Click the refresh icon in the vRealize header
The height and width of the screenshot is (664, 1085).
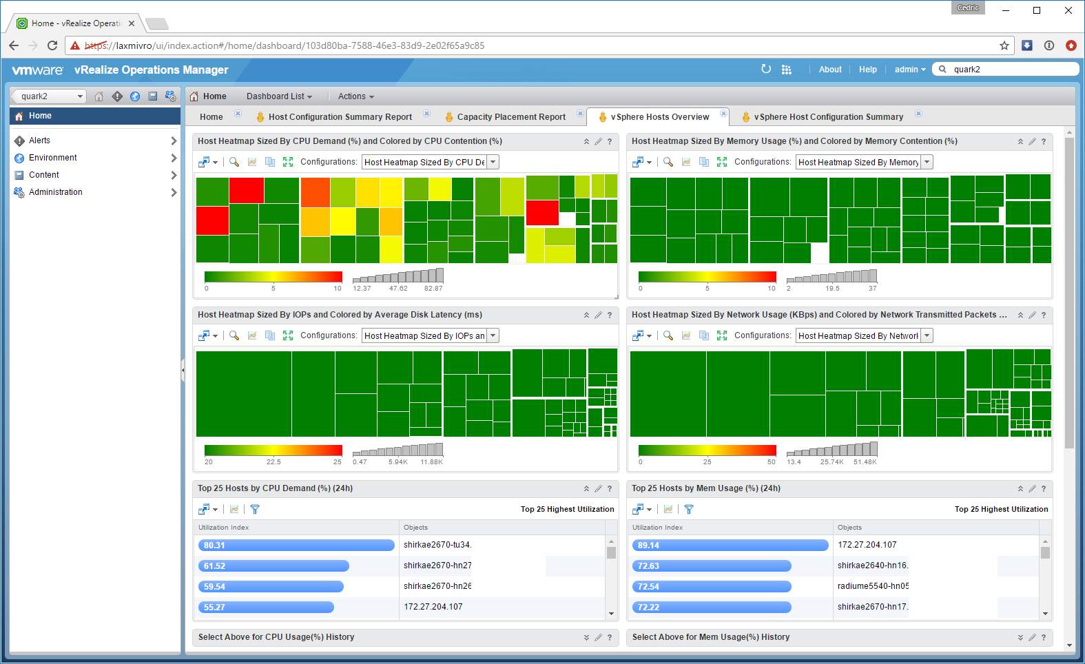click(x=766, y=69)
